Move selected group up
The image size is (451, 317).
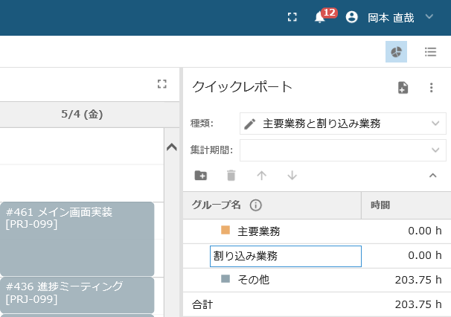[x=261, y=175]
